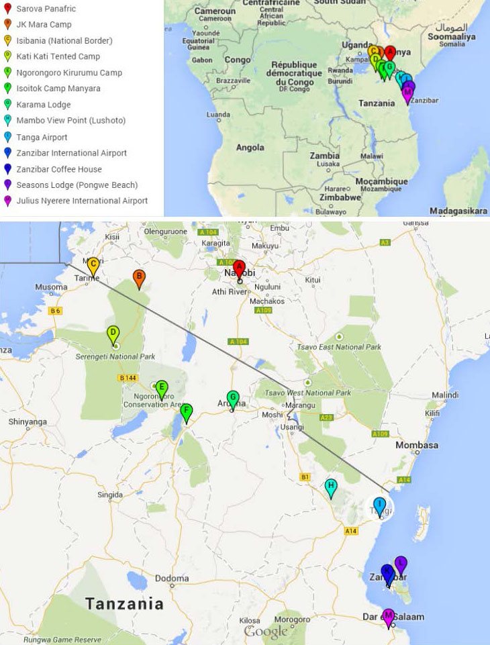The image size is (490, 645).
Task: Select cyan marker H on the detailed map
Action: [x=331, y=487]
